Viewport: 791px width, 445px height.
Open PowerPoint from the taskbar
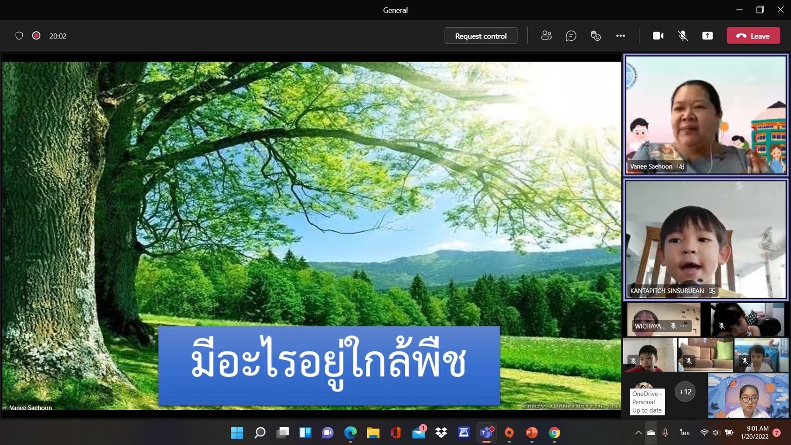tap(531, 432)
